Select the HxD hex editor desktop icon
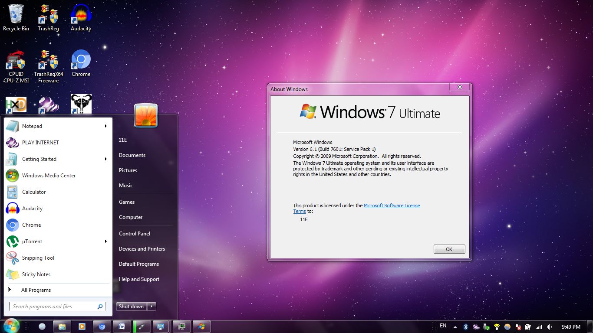593x333 pixels. (x=16, y=105)
